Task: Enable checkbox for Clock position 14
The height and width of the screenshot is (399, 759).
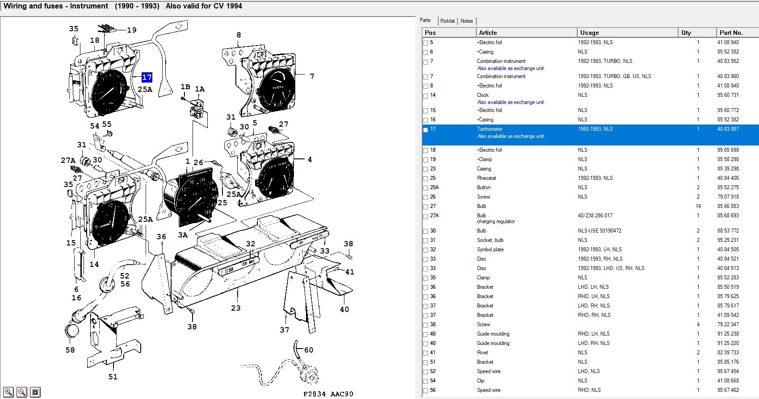Action: (426, 96)
